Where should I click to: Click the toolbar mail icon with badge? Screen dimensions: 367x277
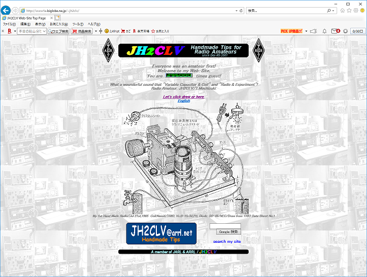[337, 32]
